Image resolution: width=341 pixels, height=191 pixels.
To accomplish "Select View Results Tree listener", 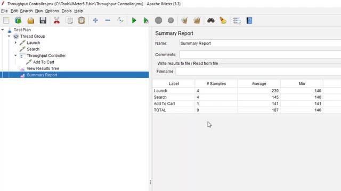I will coord(43,68).
